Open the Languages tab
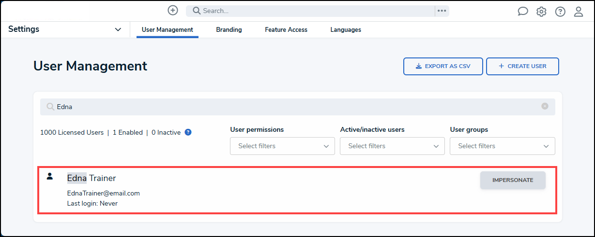The image size is (595, 237). 346,29
